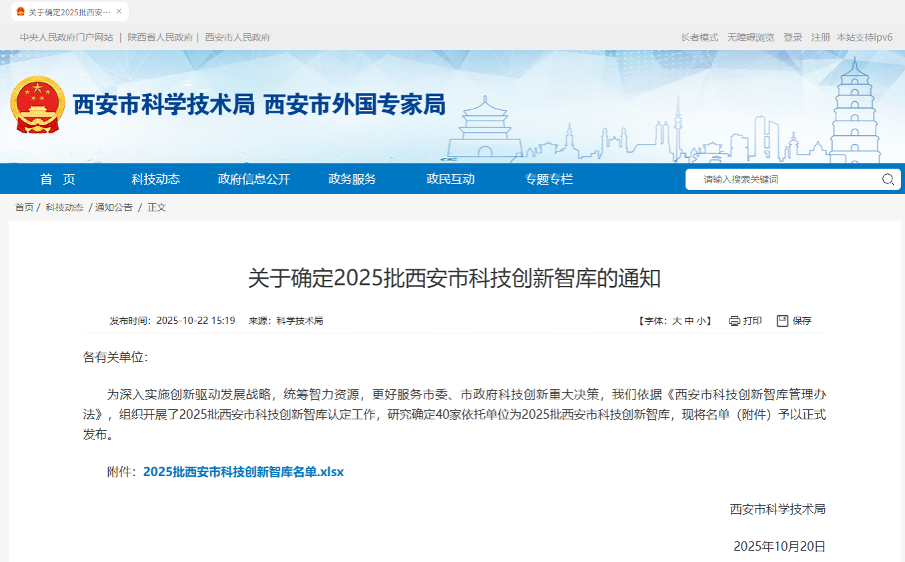Click the search keyword input field
The image size is (905, 562).
(784, 179)
